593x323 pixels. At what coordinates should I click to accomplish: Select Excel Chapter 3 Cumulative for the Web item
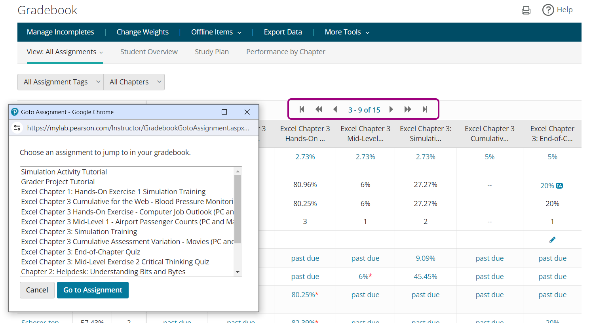click(x=127, y=202)
